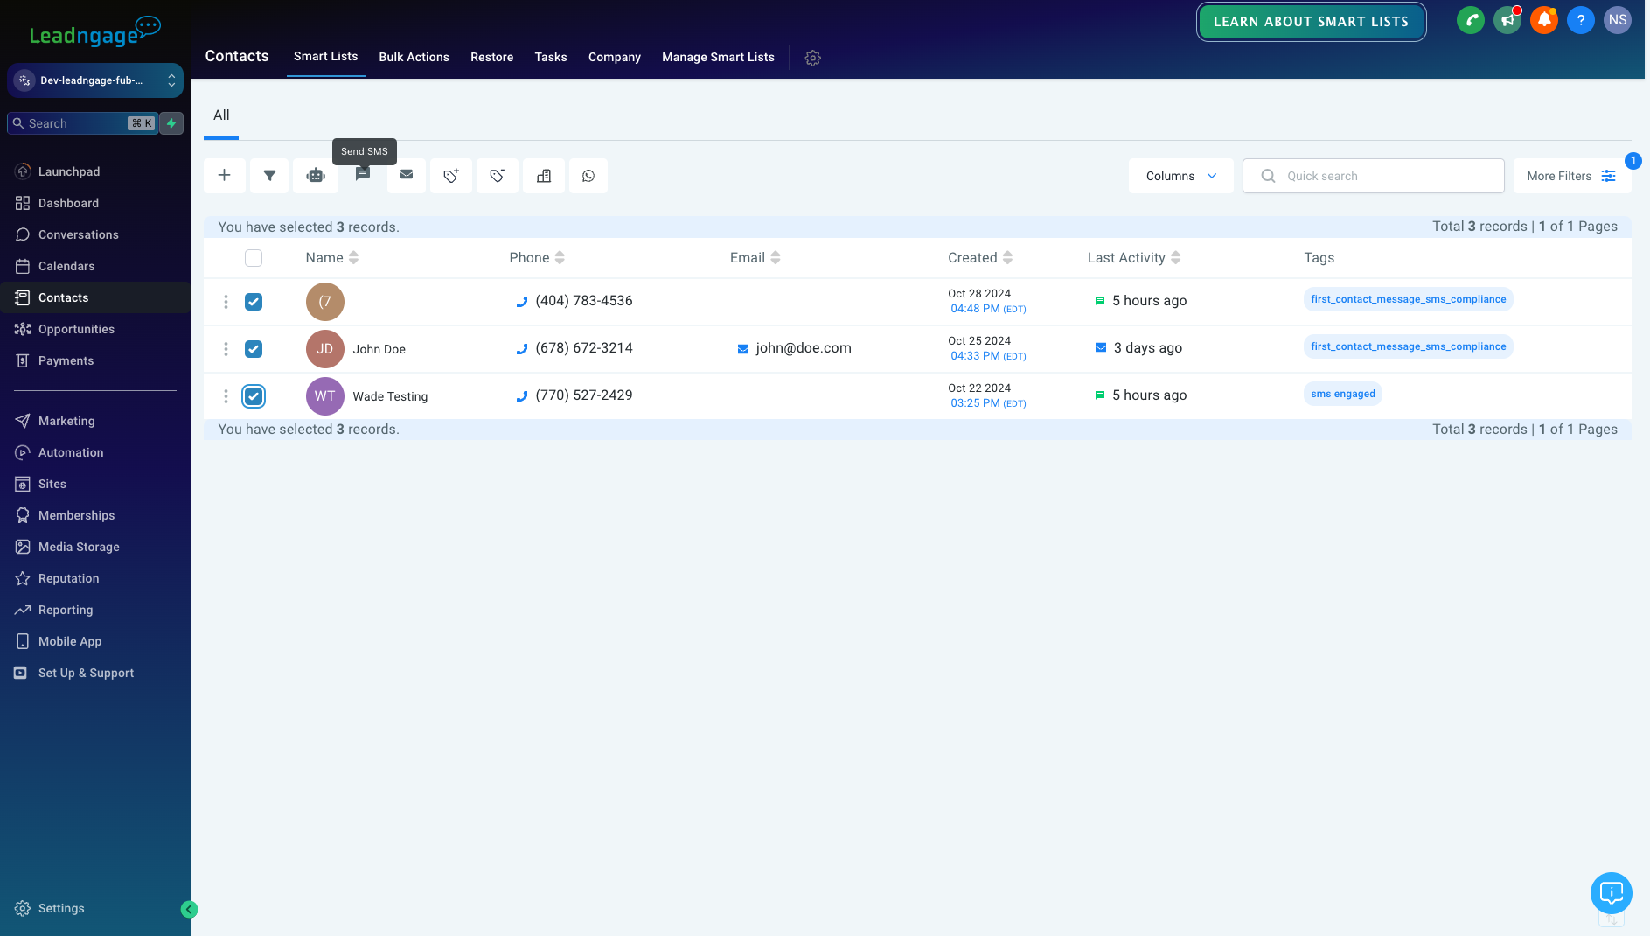Screen dimensions: 1650x936
Task: Open More Filters panel
Action: coord(1571,176)
